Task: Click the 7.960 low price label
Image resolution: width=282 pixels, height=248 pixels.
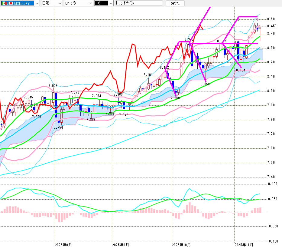Action: [x=175, y=98]
